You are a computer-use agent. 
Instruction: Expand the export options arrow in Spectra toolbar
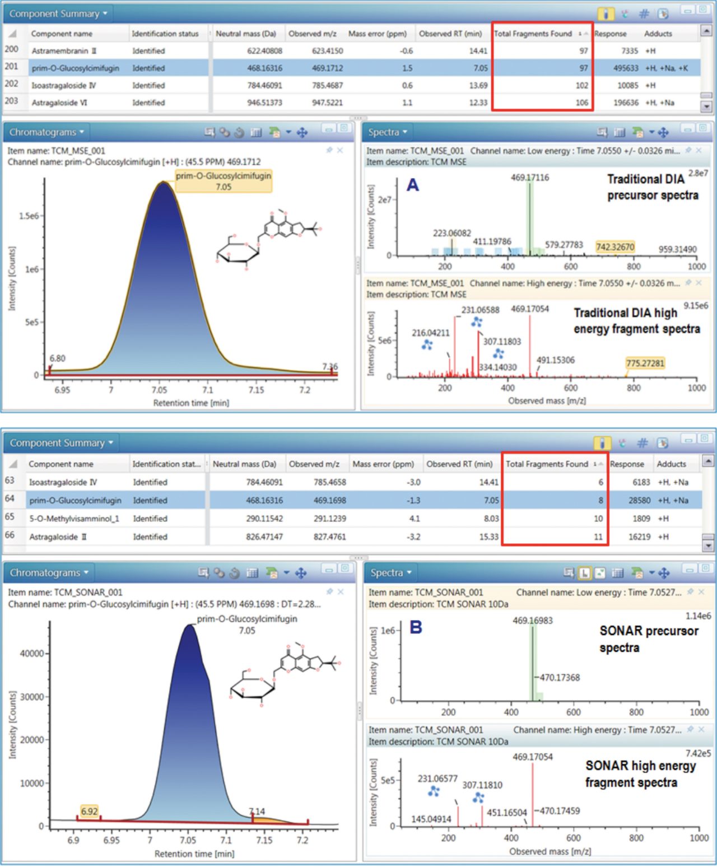(652, 132)
